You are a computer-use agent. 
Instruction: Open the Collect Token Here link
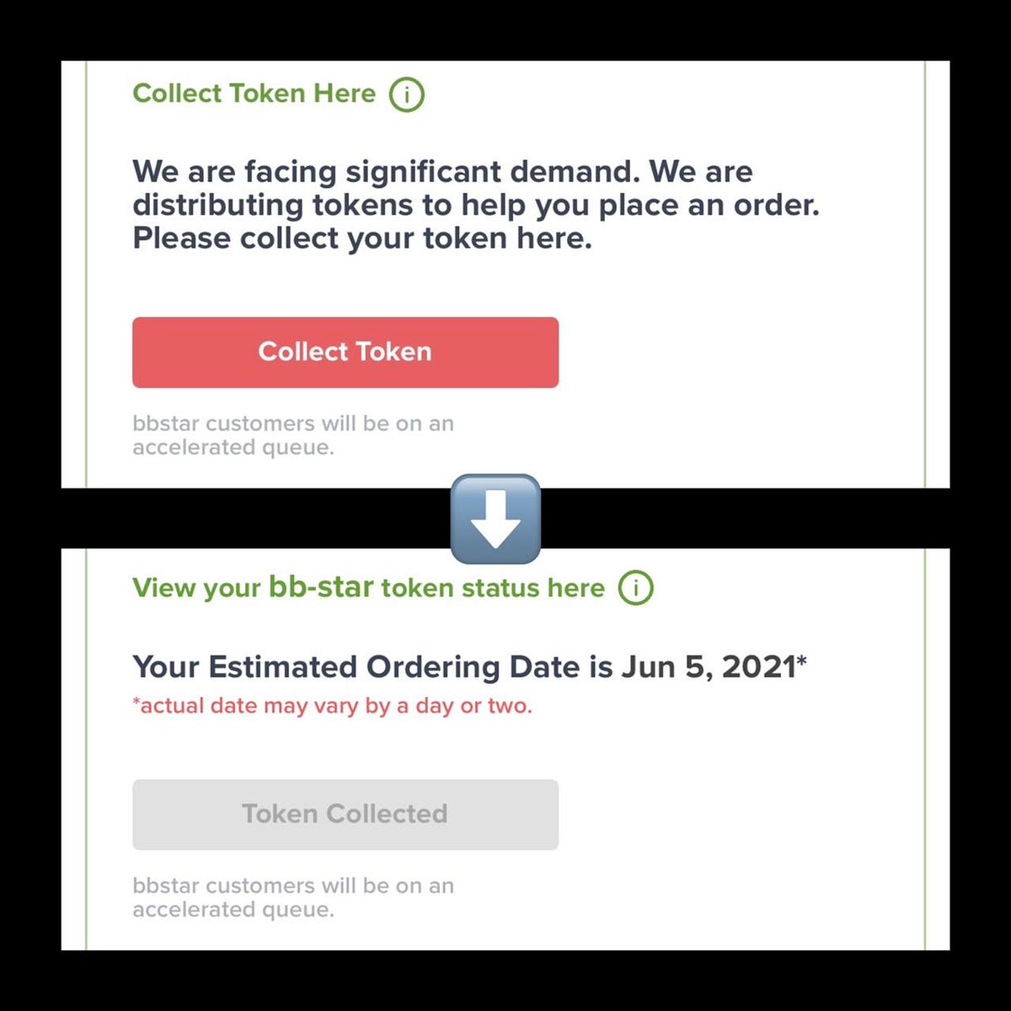(253, 94)
